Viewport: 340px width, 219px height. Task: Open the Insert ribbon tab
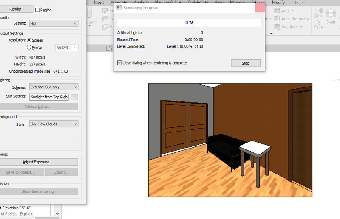coord(99,3)
